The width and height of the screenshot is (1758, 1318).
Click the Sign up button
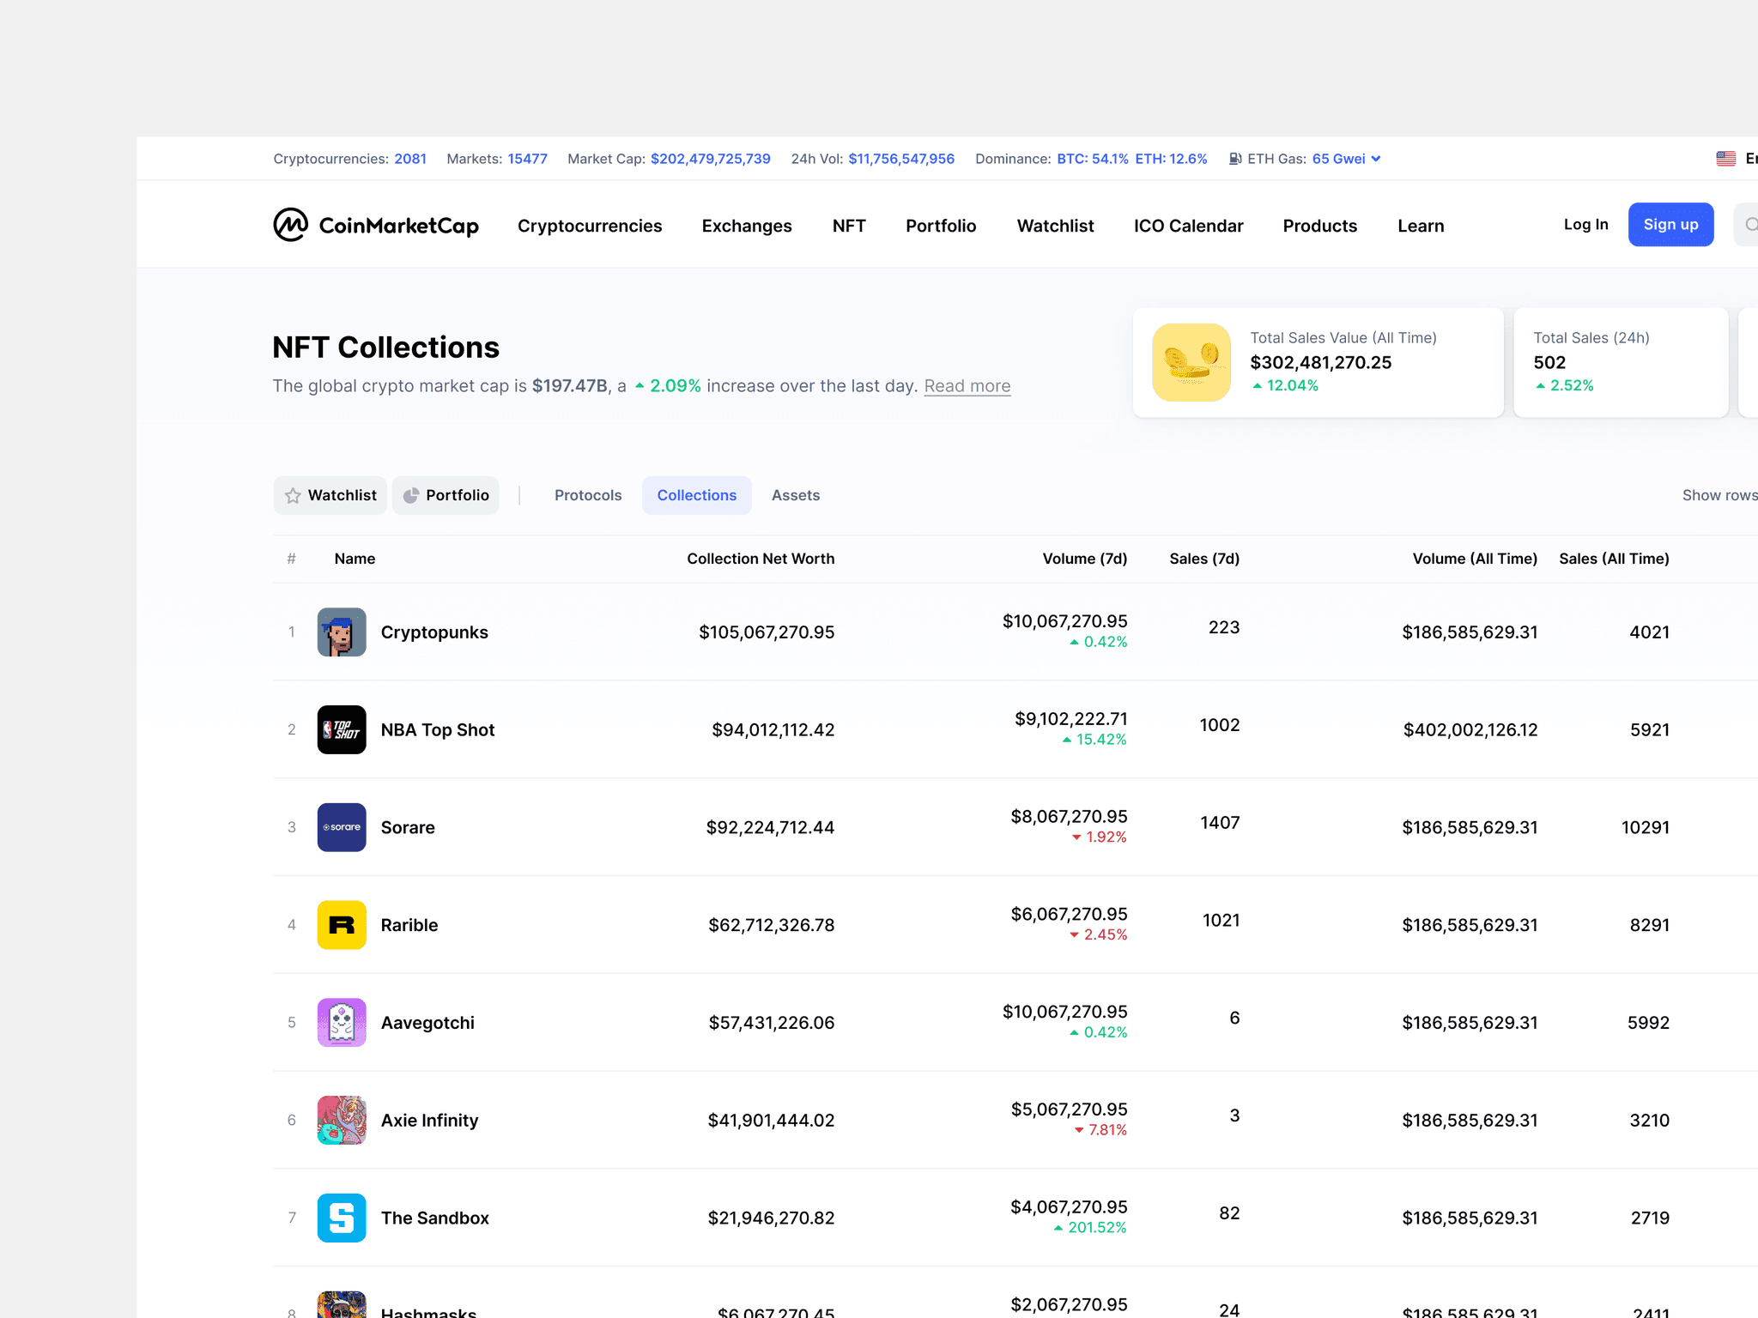point(1670,224)
